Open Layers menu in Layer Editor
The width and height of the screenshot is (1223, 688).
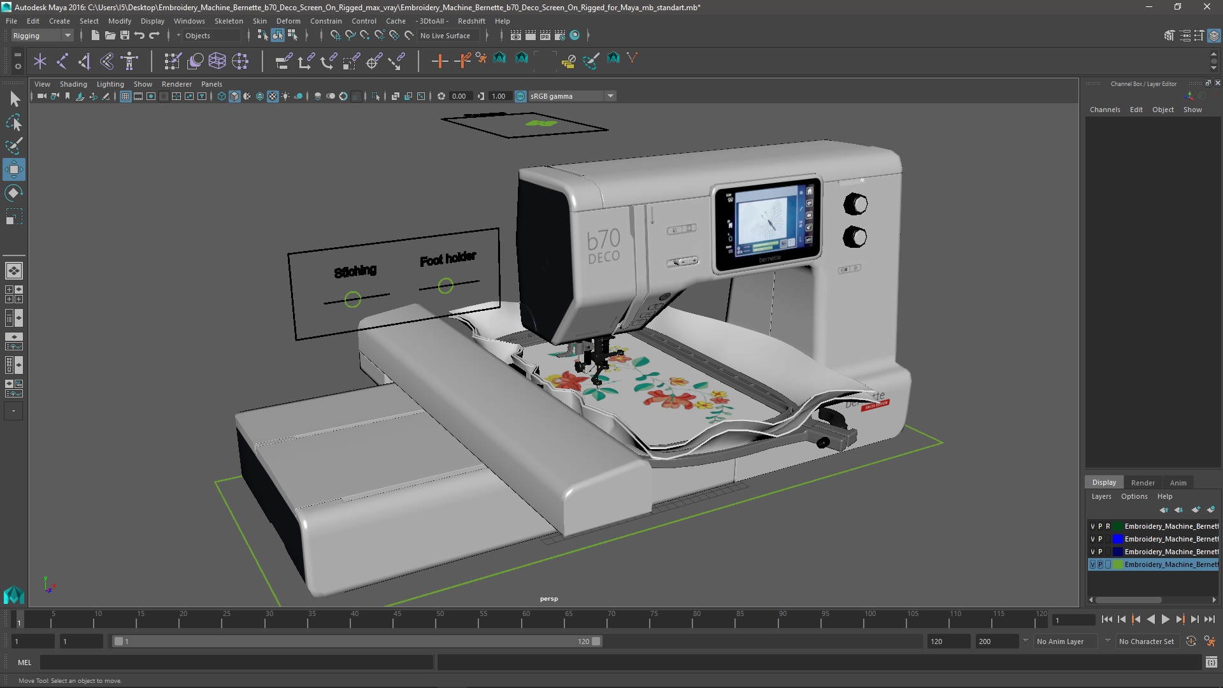coord(1101,497)
